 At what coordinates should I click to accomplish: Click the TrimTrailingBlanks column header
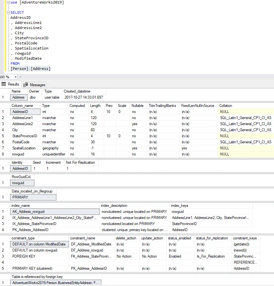pos(163,106)
